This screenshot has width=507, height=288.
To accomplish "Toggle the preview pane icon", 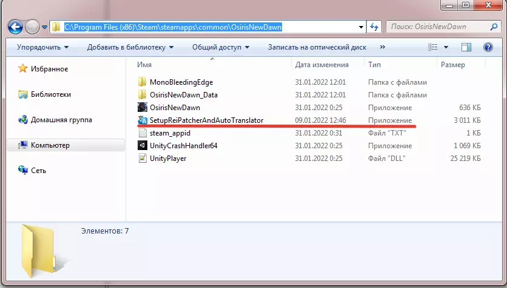I will (466, 47).
